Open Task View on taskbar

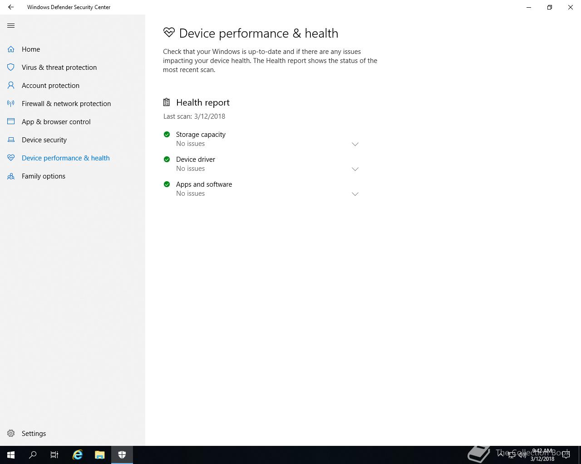pos(54,455)
